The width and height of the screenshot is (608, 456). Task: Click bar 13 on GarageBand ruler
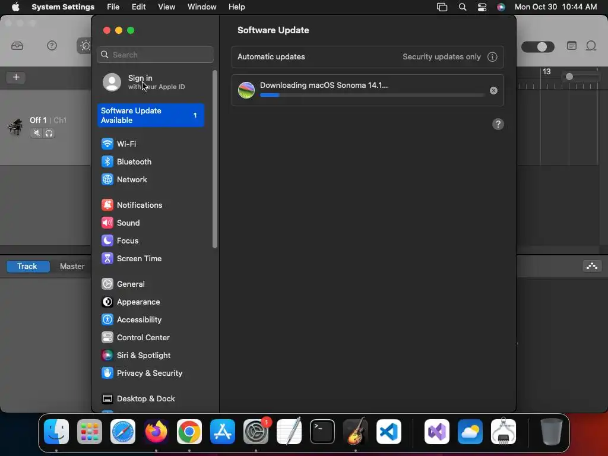(x=546, y=72)
